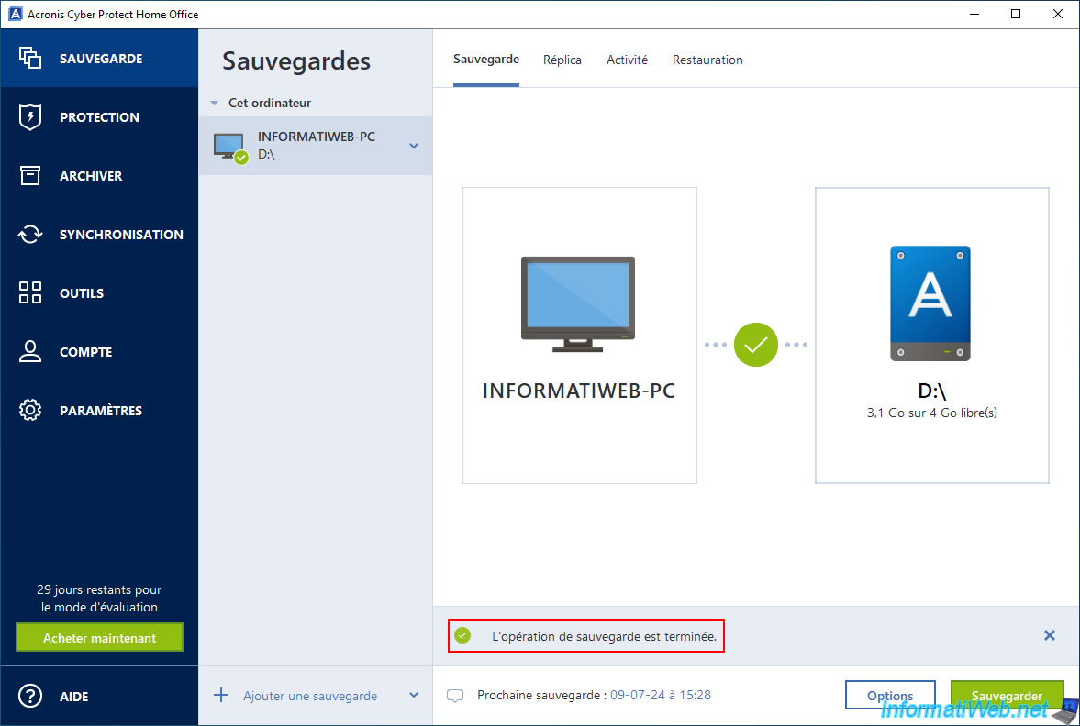Select the Acronis drive destination image
The width and height of the screenshot is (1080, 726).
pyautogui.click(x=930, y=303)
